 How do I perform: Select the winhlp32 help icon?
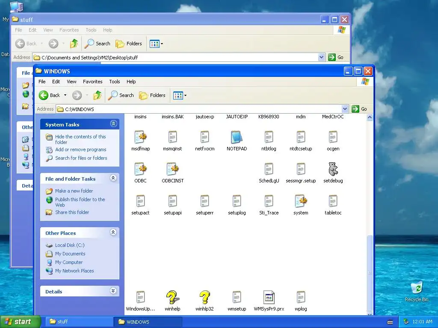(x=205, y=297)
